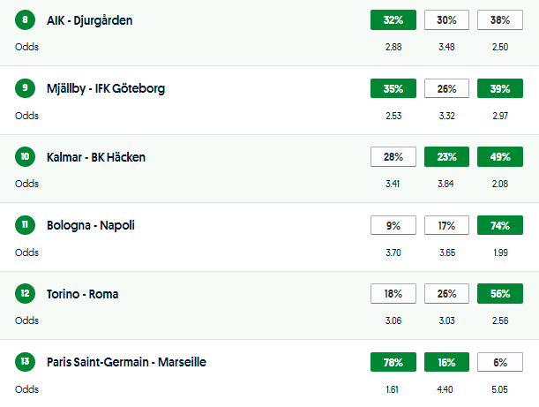The image size is (539, 407).
Task: Select the 30% draw option for AIK - Djurgården
Action: [446, 20]
